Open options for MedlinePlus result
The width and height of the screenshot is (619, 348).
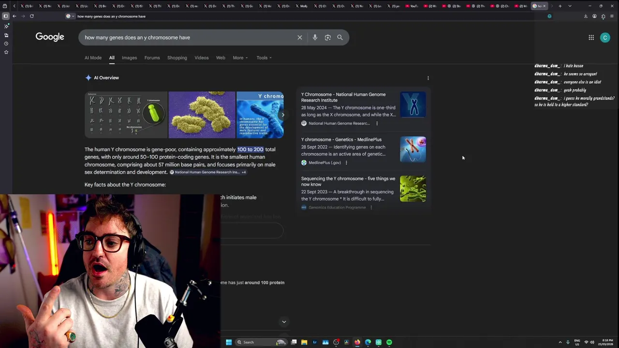pos(346,163)
